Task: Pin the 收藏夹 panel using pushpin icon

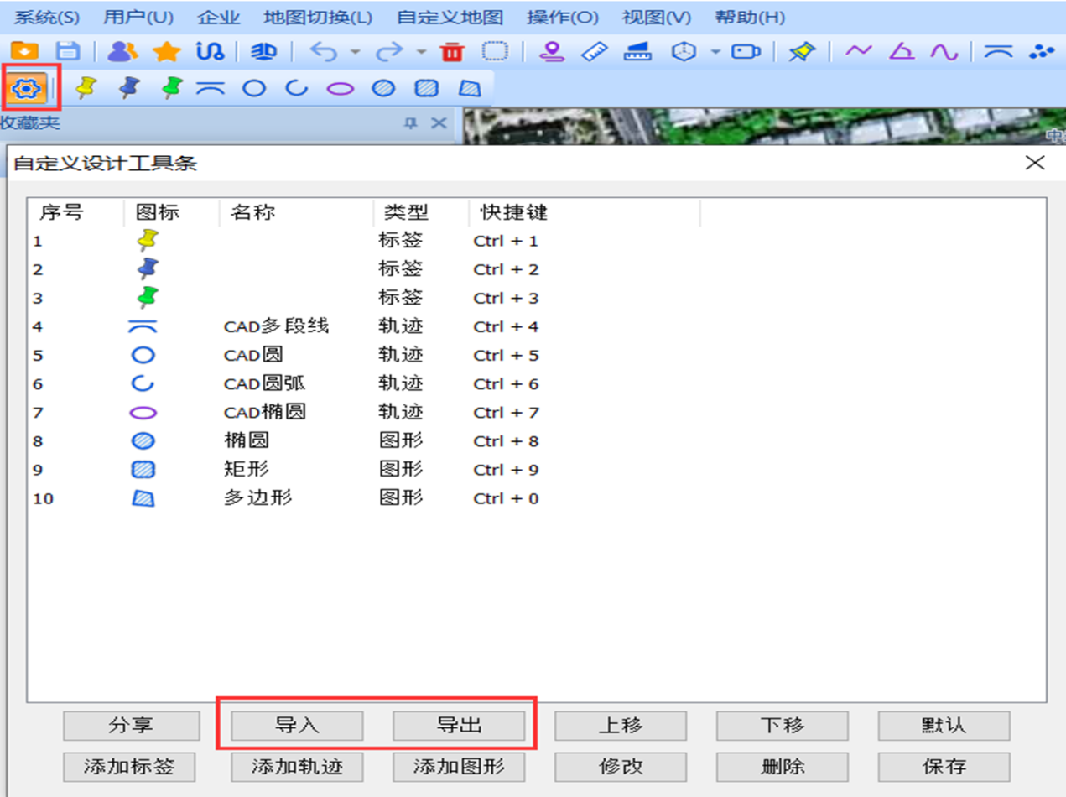Action: (x=410, y=123)
